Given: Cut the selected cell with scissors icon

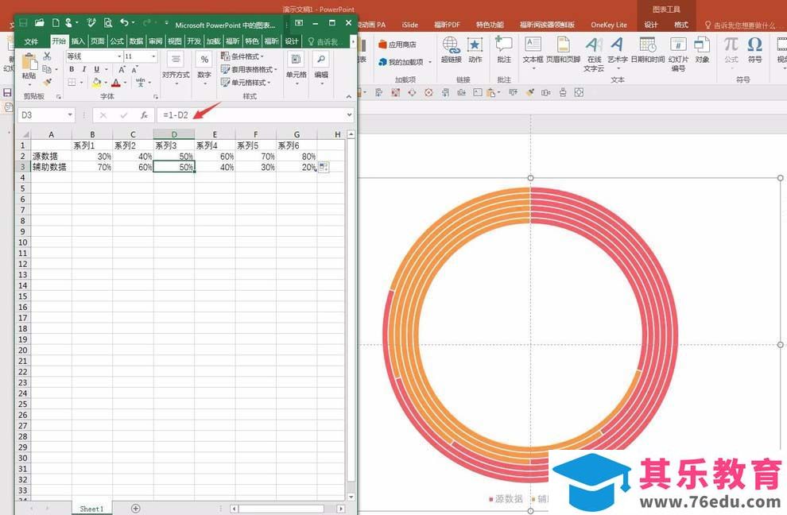Looking at the screenshot, I should coord(47,56).
